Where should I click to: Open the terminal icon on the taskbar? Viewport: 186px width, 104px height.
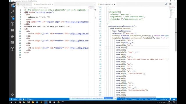63,102
